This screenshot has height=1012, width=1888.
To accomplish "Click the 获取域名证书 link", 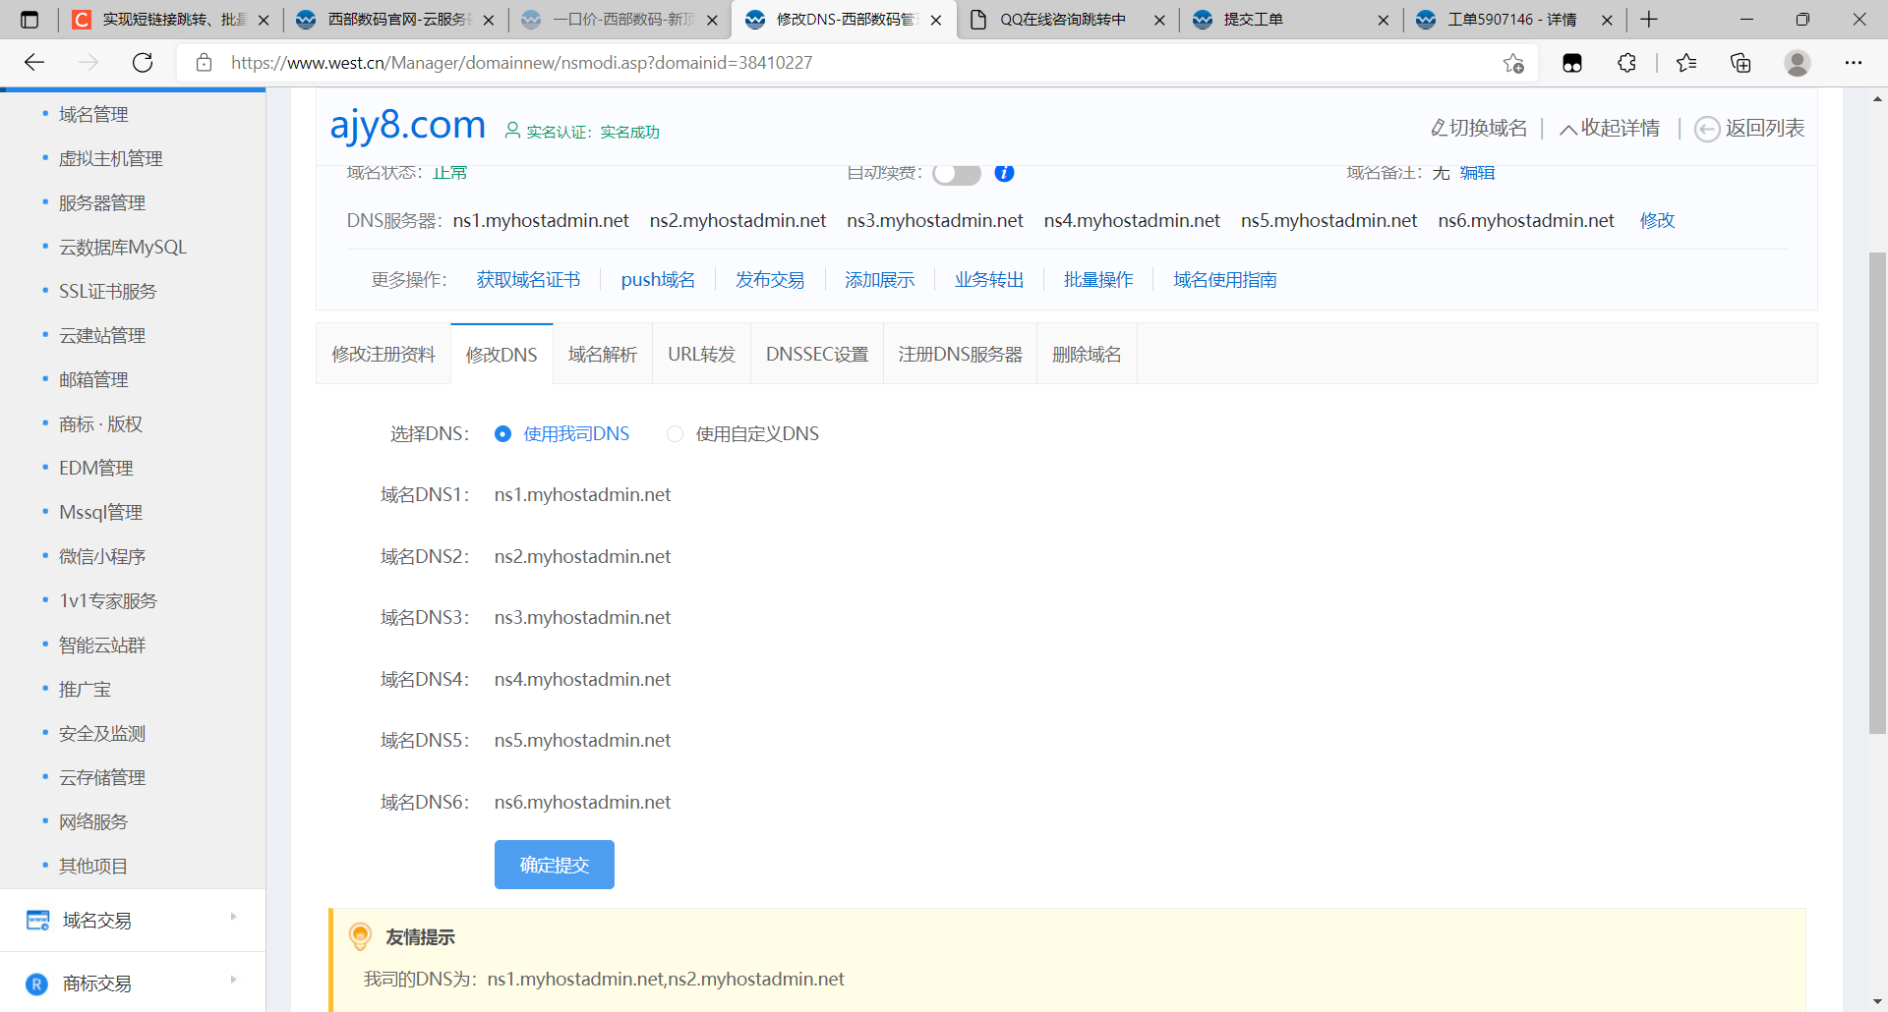I will pos(528,280).
